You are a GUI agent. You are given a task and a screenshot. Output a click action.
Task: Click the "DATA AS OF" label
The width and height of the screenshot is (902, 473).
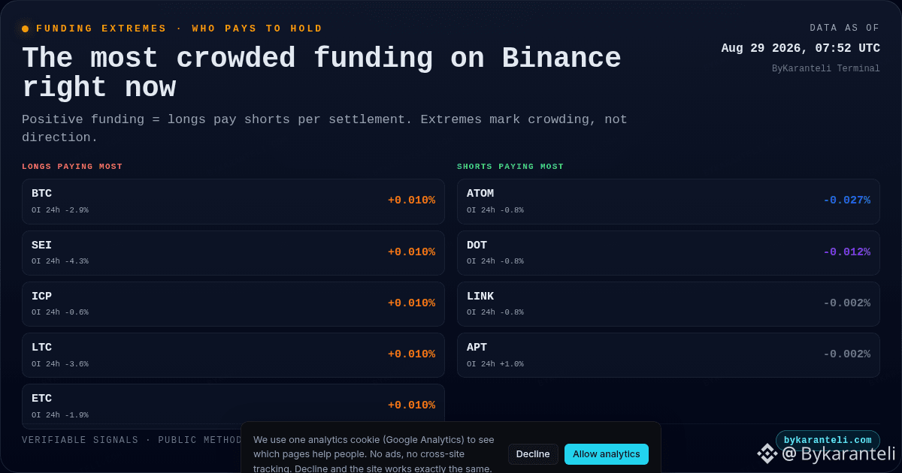click(845, 29)
